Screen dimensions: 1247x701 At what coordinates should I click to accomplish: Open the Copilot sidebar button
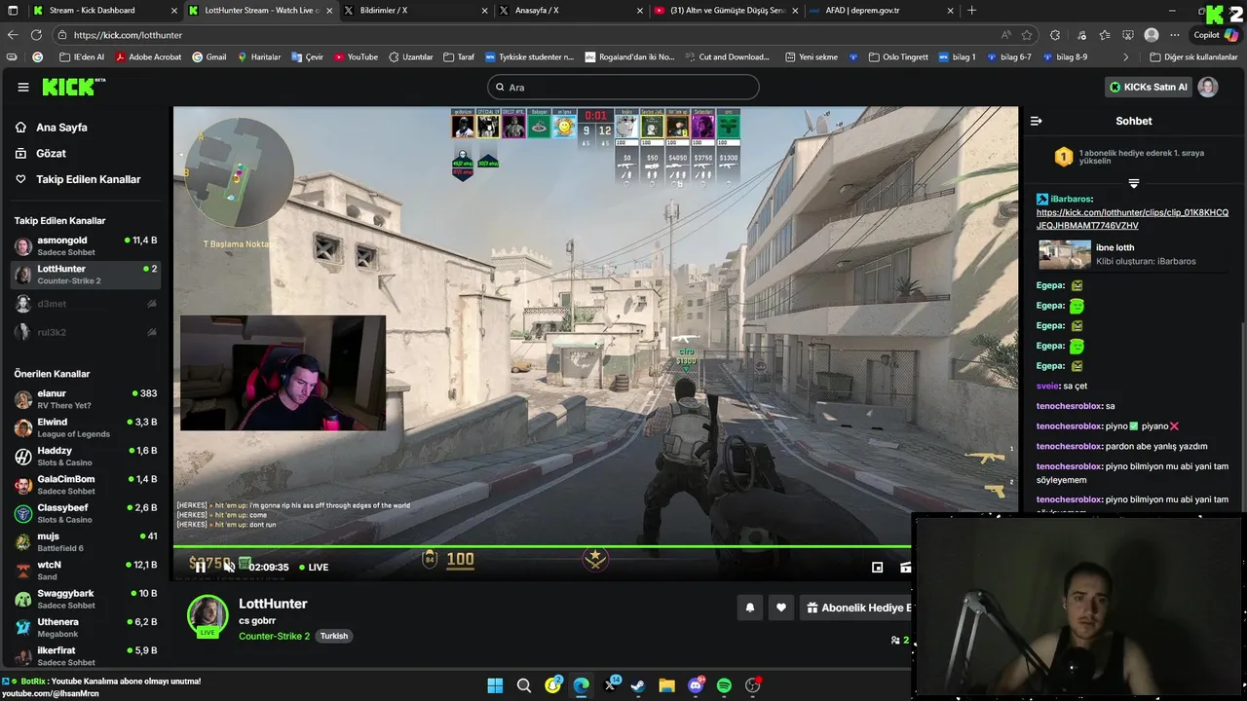pos(1215,35)
